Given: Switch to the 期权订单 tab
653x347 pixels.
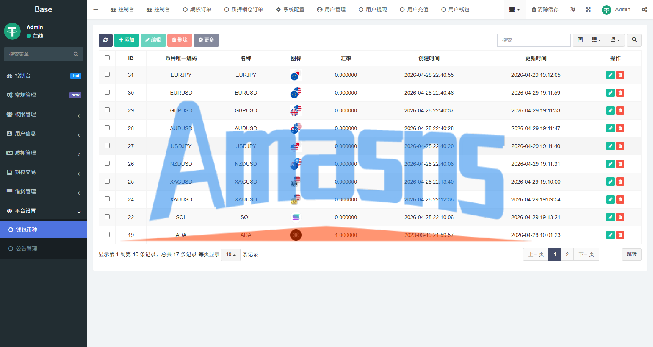Looking at the screenshot, I should (197, 9).
